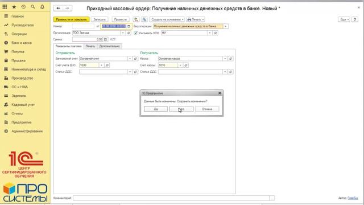364x205 pixels.
Task: Go back with the left arrow
Action: coord(58,9)
